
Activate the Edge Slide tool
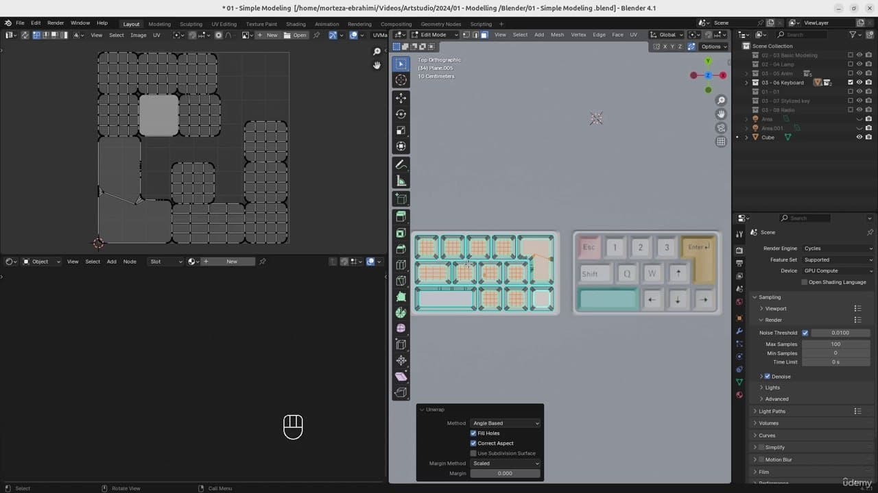click(x=401, y=344)
